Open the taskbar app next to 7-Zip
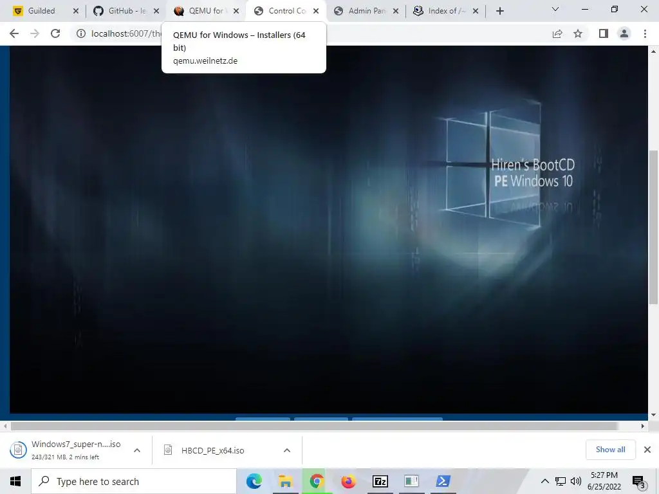Viewport: 659px width, 494px height. pos(411,481)
